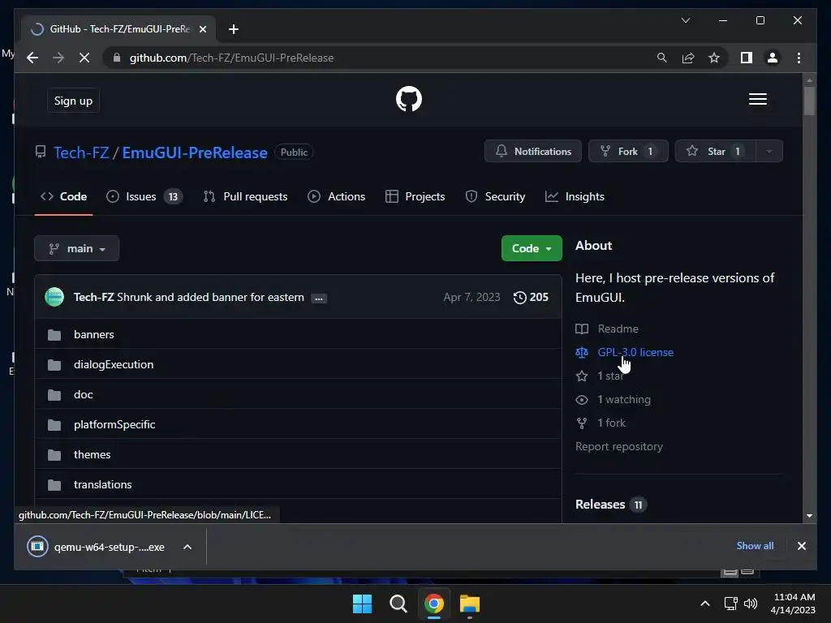Open Chrome's three-dot menu
831x623 pixels.
click(799, 58)
